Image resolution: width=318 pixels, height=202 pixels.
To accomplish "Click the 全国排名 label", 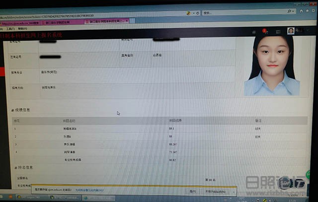I will (x=22, y=178).
